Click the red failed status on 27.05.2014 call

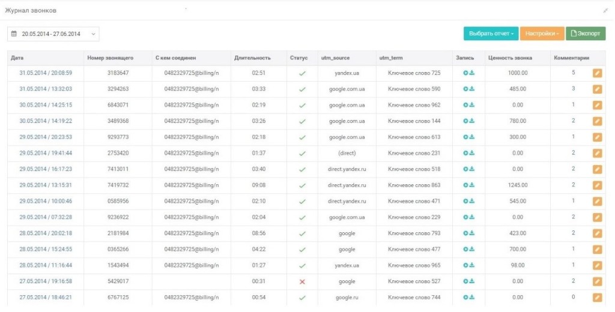(302, 281)
